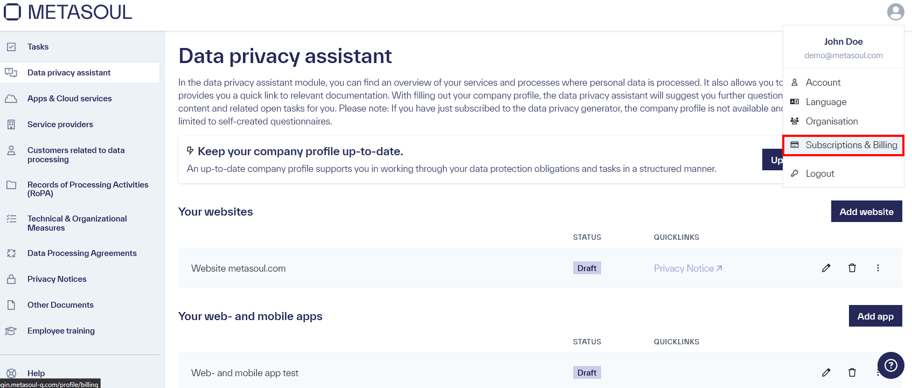912x388 pixels.
Task: Open Records of Processing Activities (RoPA)
Action: coord(88,189)
